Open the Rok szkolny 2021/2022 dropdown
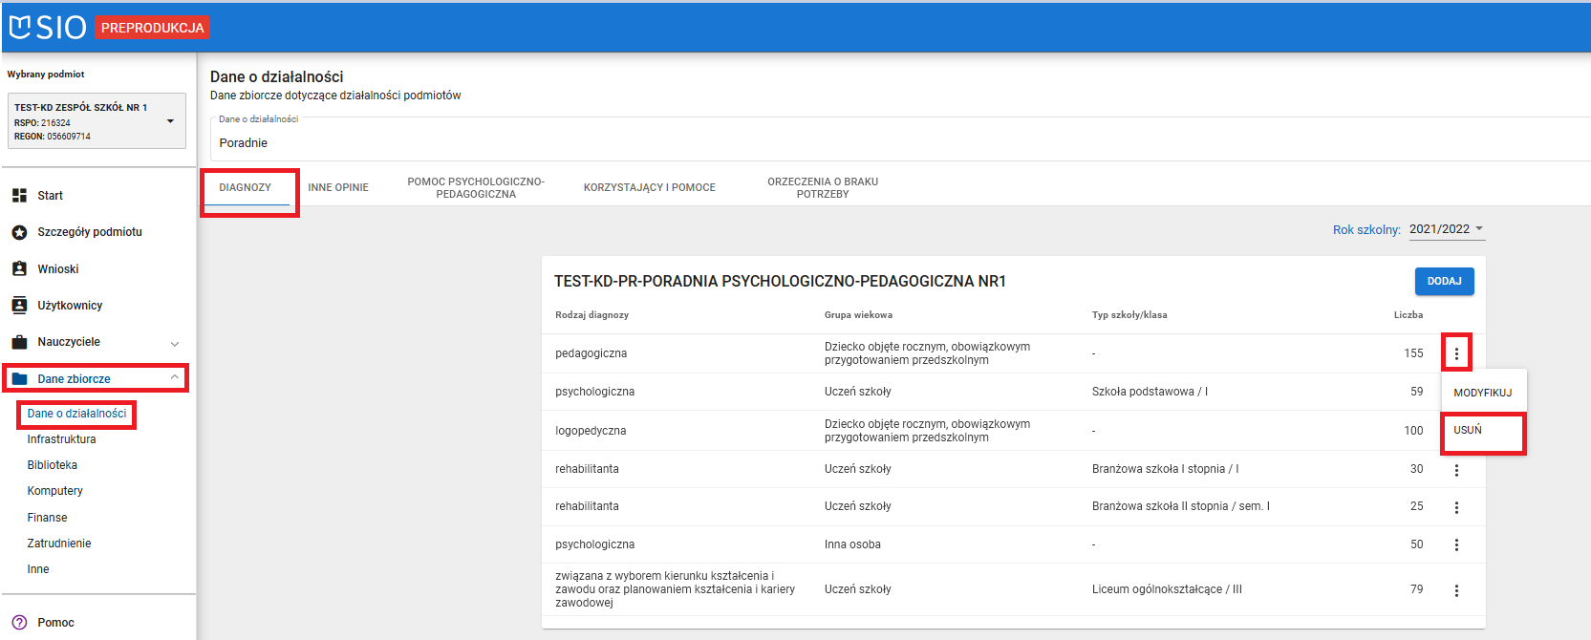 coord(1447,229)
